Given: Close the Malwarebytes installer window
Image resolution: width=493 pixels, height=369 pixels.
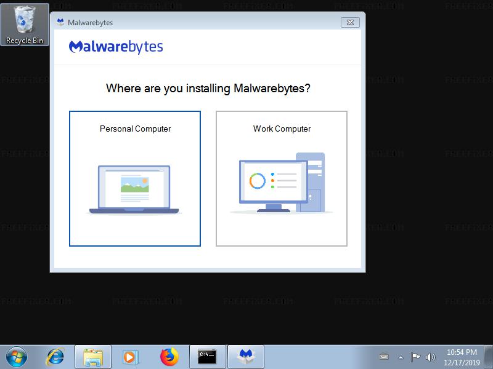Looking at the screenshot, I should (350, 23).
